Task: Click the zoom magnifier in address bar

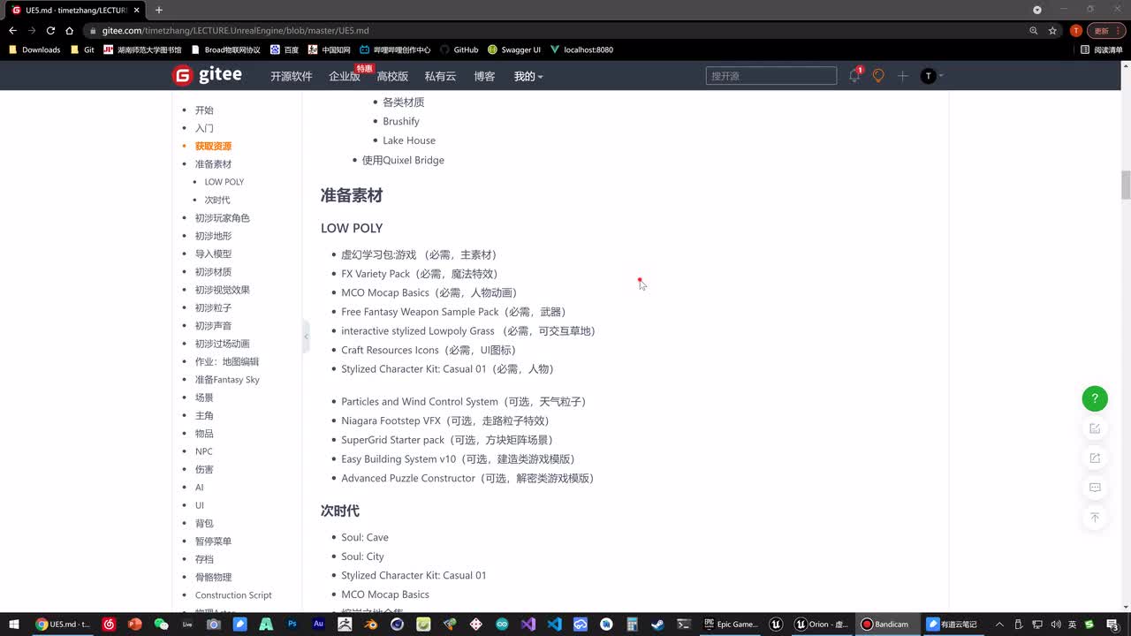Action: tap(1033, 30)
